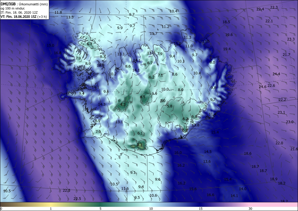298x211 pixels.
Task: Click the value 13.8 on the map
Action: tap(195, 125)
